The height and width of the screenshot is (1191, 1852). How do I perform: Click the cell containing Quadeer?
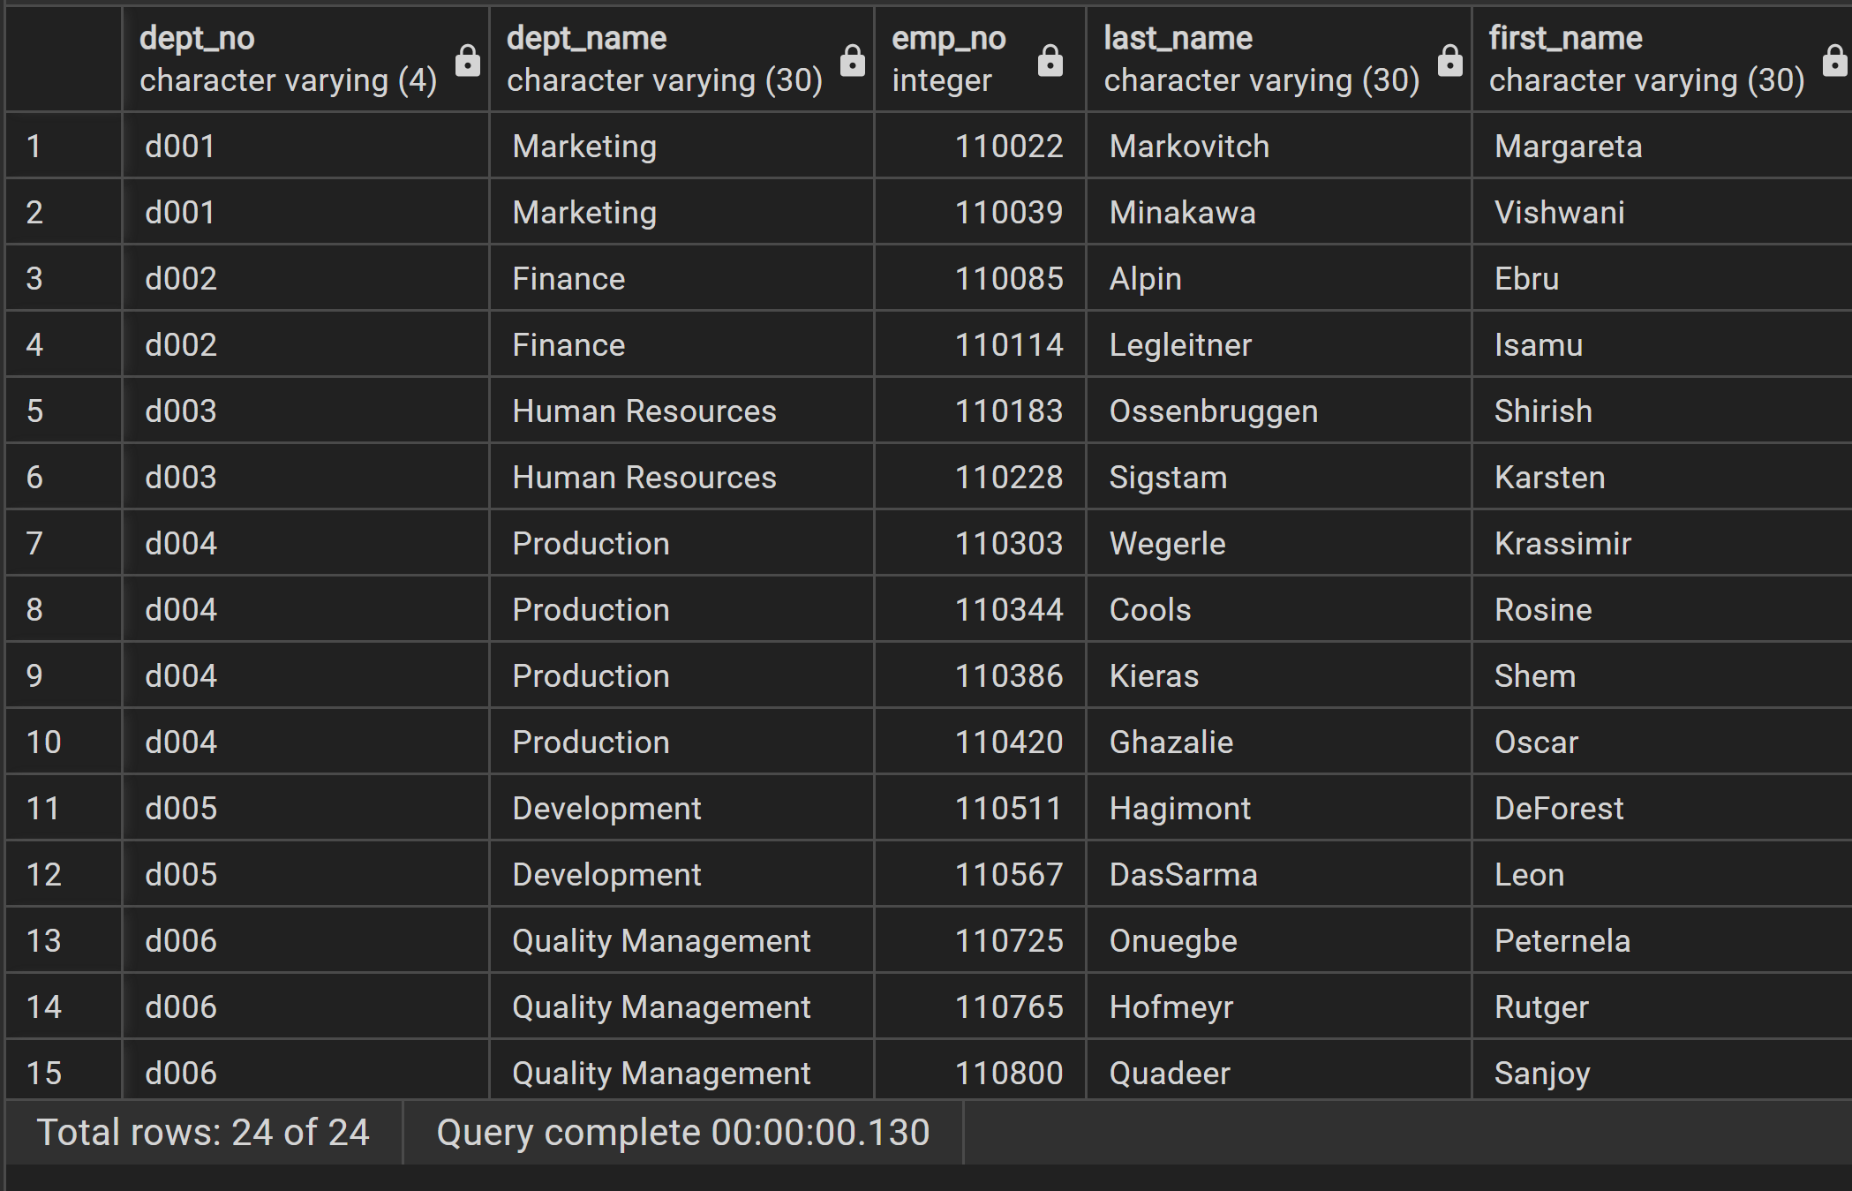(x=1279, y=1071)
